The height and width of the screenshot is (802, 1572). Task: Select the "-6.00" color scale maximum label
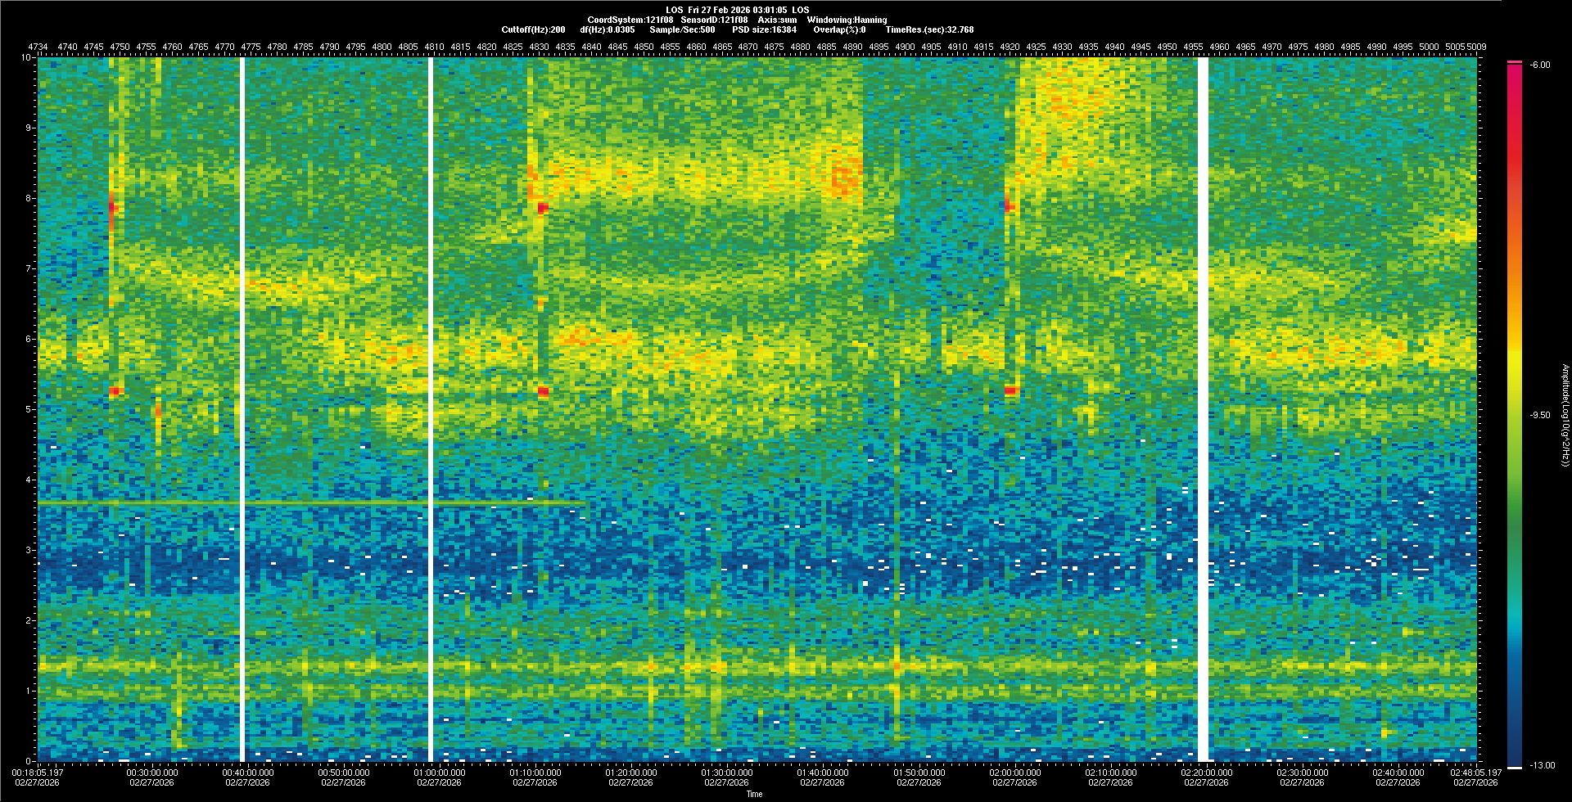click(x=1538, y=65)
